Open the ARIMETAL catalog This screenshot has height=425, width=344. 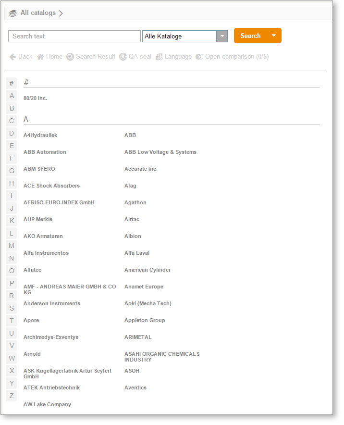pyautogui.click(x=138, y=337)
